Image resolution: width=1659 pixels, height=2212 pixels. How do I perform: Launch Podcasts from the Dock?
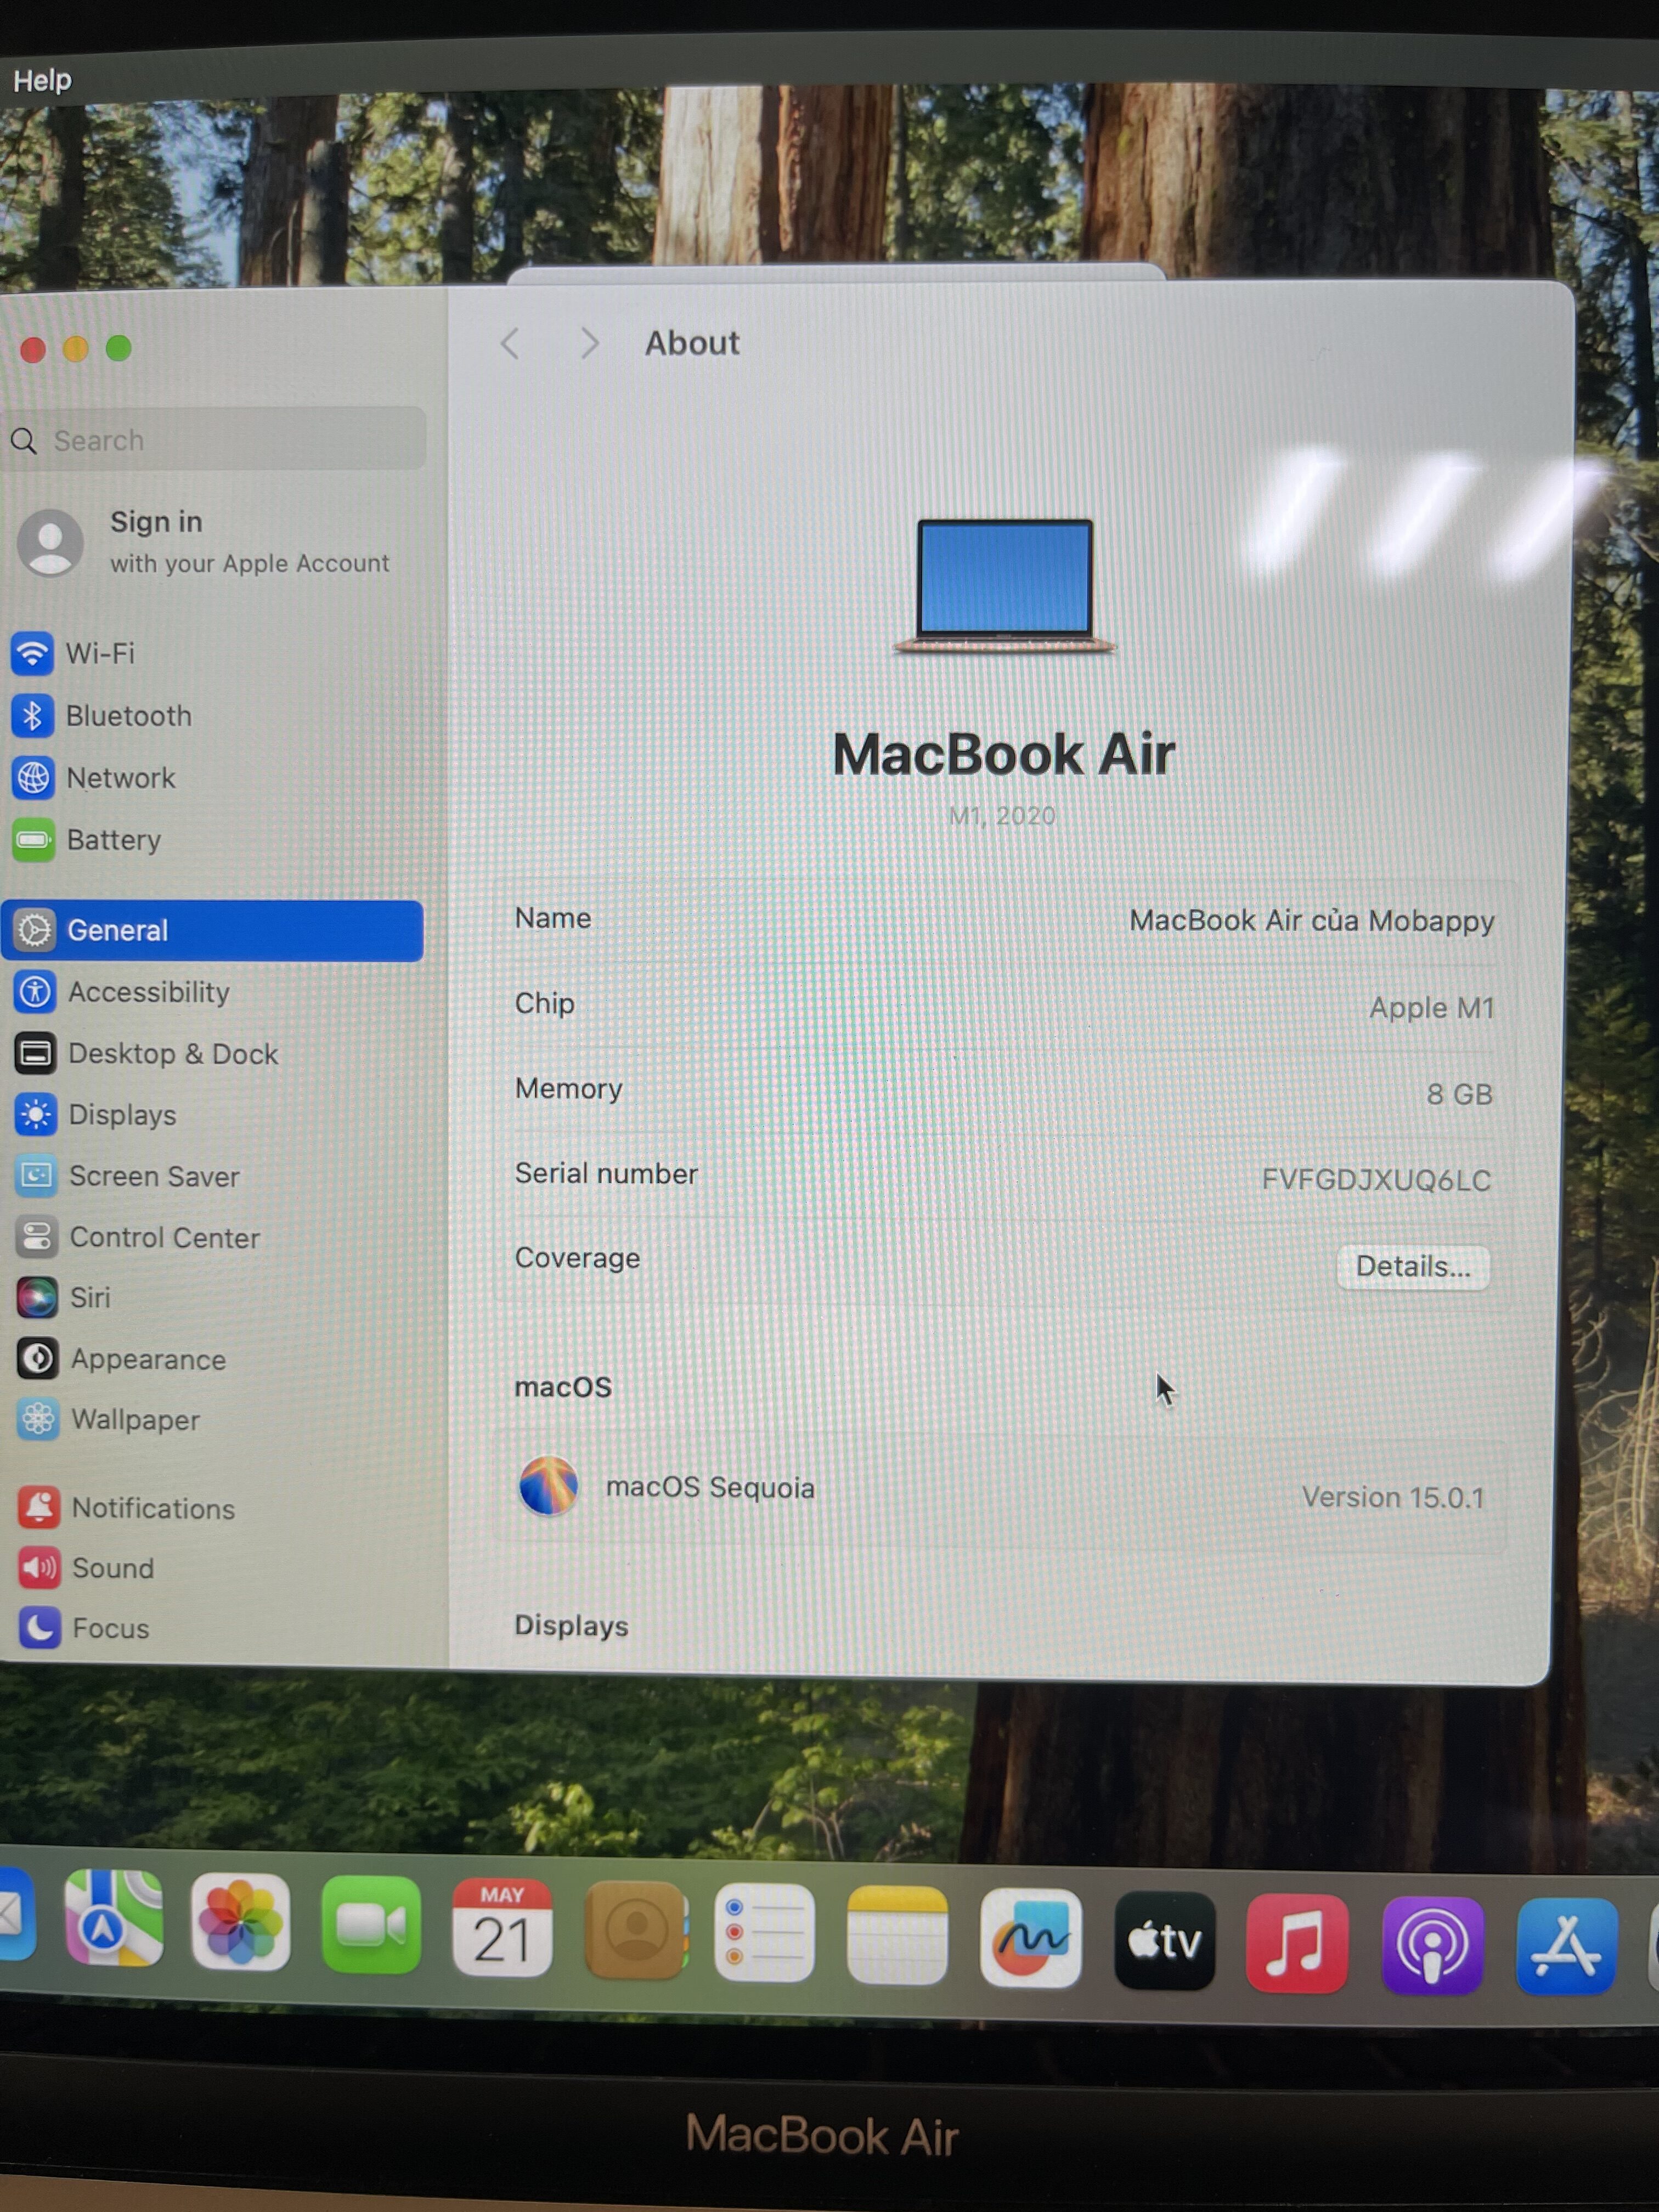1432,1945
